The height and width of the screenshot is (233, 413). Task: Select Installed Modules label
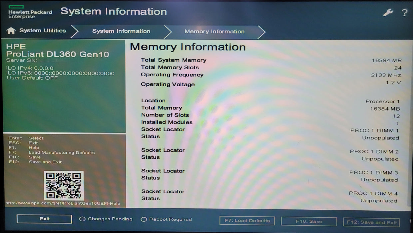click(167, 122)
